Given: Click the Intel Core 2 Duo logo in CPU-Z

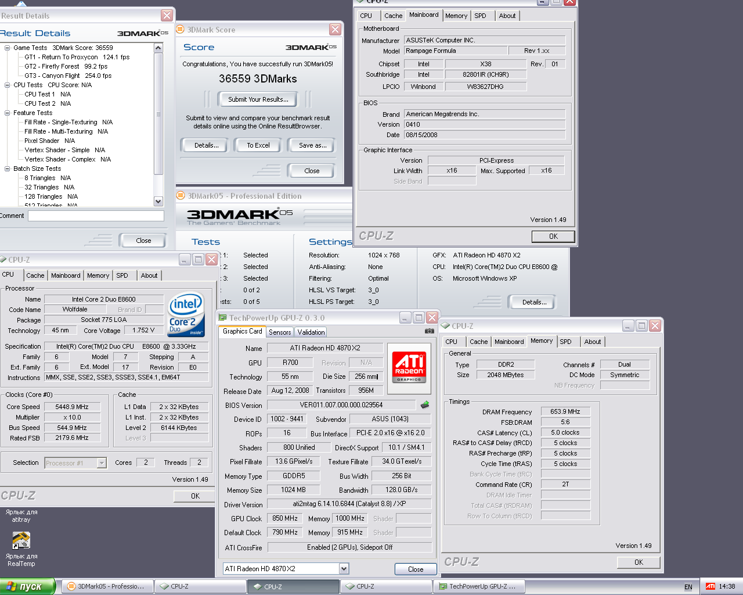Looking at the screenshot, I should pos(186,314).
